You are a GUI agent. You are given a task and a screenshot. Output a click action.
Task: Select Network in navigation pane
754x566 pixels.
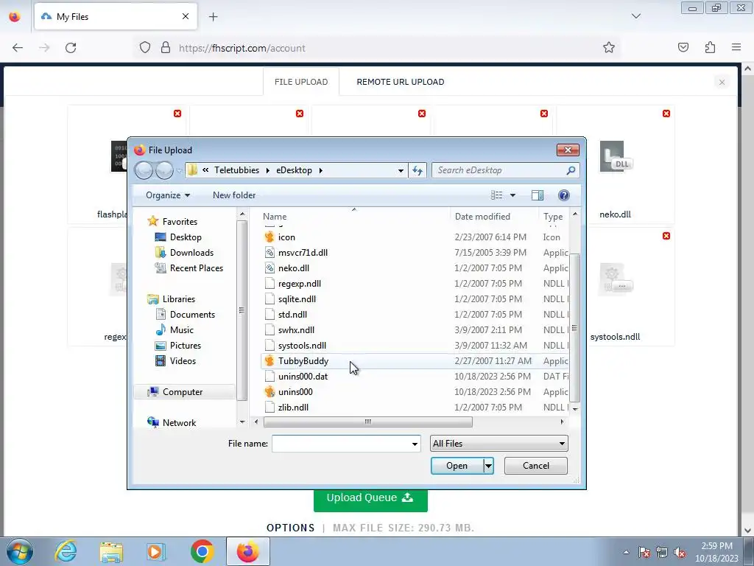(179, 422)
